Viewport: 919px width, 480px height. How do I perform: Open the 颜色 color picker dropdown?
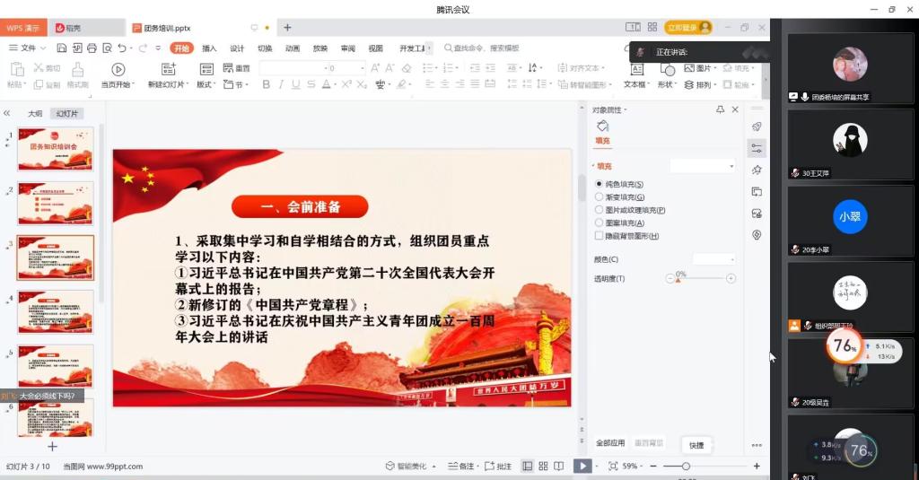(713, 259)
